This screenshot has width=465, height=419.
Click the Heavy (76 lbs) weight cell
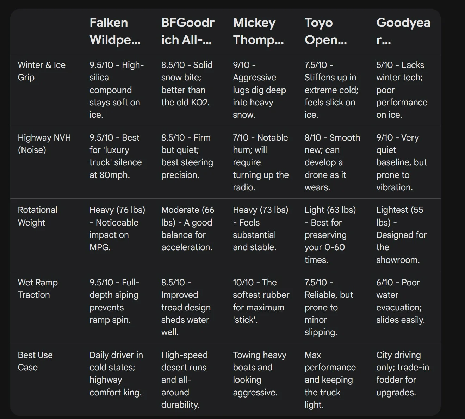click(117, 229)
